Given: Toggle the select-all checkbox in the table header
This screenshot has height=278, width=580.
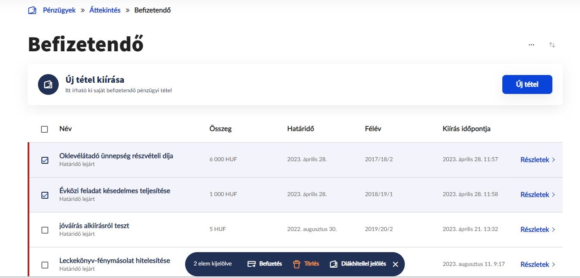Looking at the screenshot, I should point(44,129).
